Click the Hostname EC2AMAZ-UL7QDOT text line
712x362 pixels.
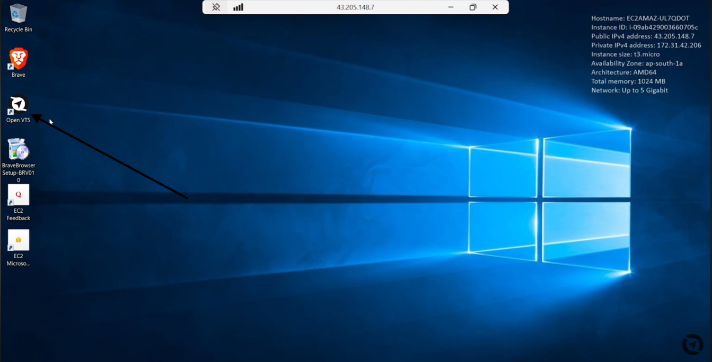(x=640, y=18)
